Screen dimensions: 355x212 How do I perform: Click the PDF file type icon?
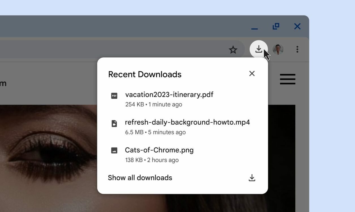pyautogui.click(x=114, y=96)
